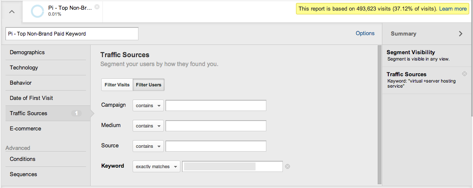Open the Learn more link
Screen dimensions: 473x188
[x=453, y=8]
